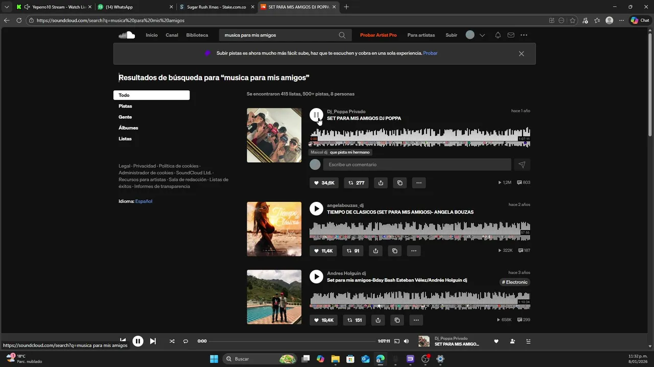Click Probar link in the banner
This screenshot has height=367, width=654.
point(430,53)
